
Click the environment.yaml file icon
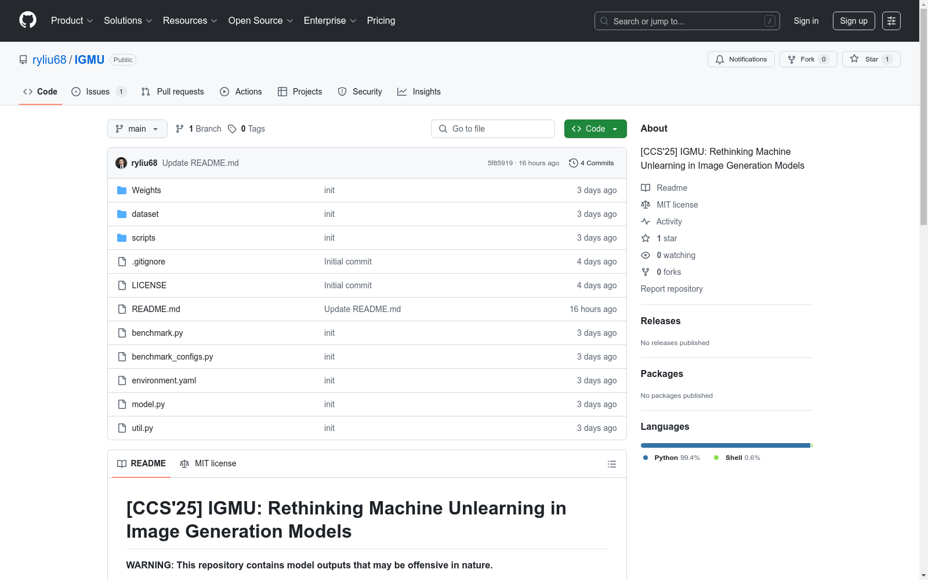[x=122, y=380]
